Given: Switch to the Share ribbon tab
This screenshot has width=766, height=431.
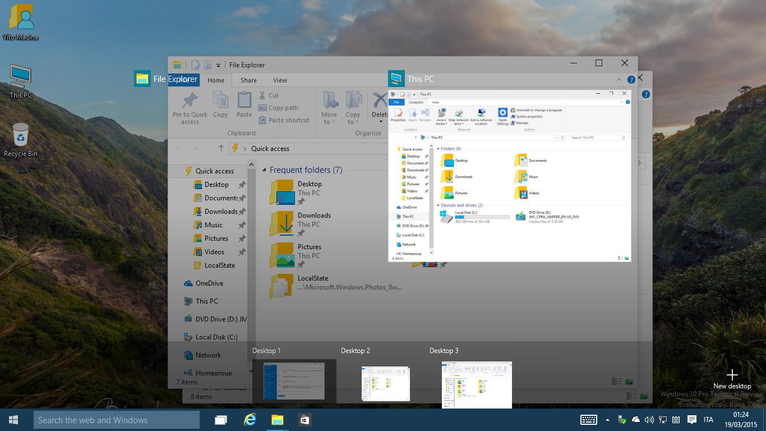Looking at the screenshot, I should 248,80.
